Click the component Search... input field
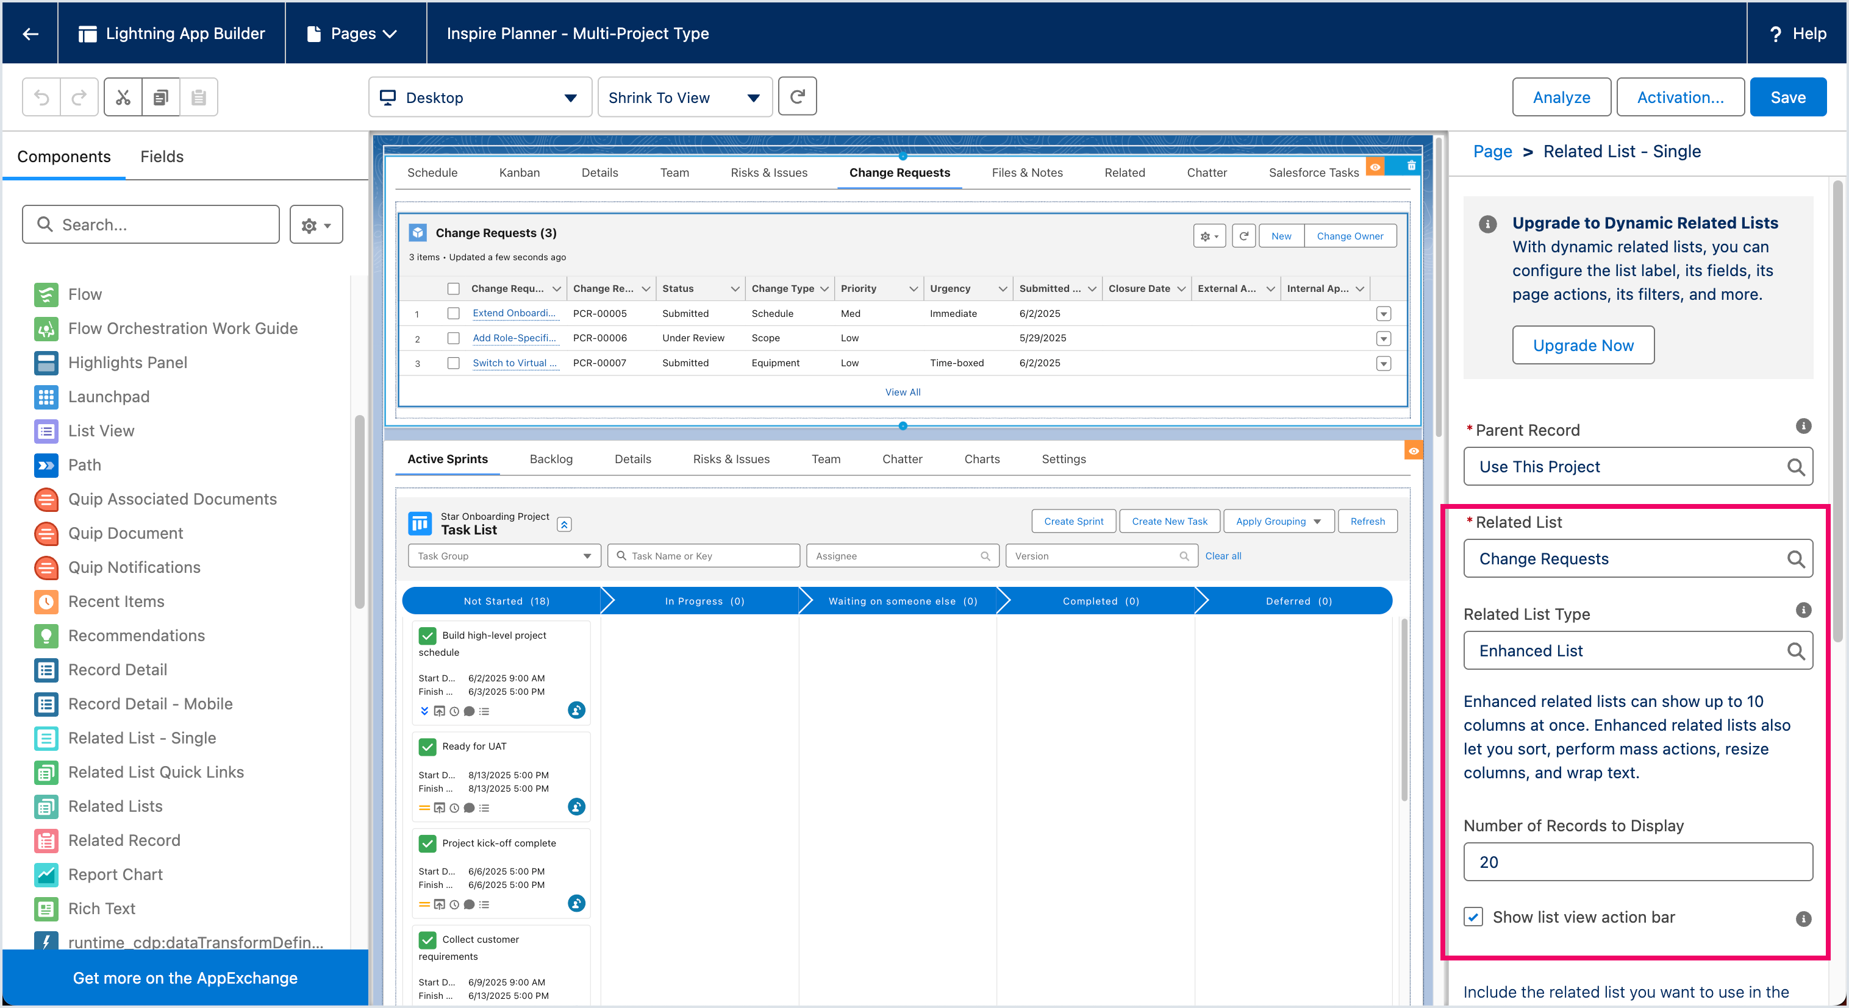Screen dimensions: 1849x1008 tap(151, 224)
